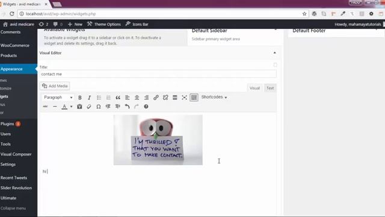Viewport: 385px width, 217px height.
Task: Bookmark page with the star icon
Action: (304, 14)
